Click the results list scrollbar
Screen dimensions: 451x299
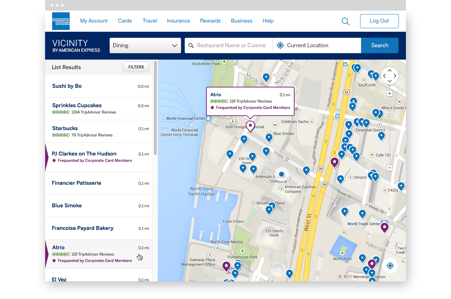(155, 108)
